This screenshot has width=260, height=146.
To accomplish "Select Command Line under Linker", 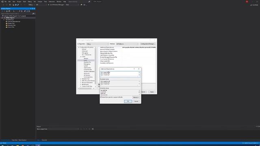I will pos(88,77).
